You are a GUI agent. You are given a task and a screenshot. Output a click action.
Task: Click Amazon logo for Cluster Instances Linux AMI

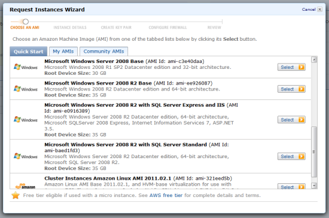25,186
